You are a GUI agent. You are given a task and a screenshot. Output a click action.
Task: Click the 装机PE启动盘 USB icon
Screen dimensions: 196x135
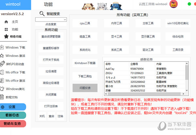click(x=2, y=64)
